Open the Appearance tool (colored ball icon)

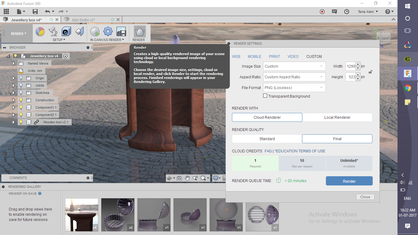pyautogui.click(x=40, y=32)
